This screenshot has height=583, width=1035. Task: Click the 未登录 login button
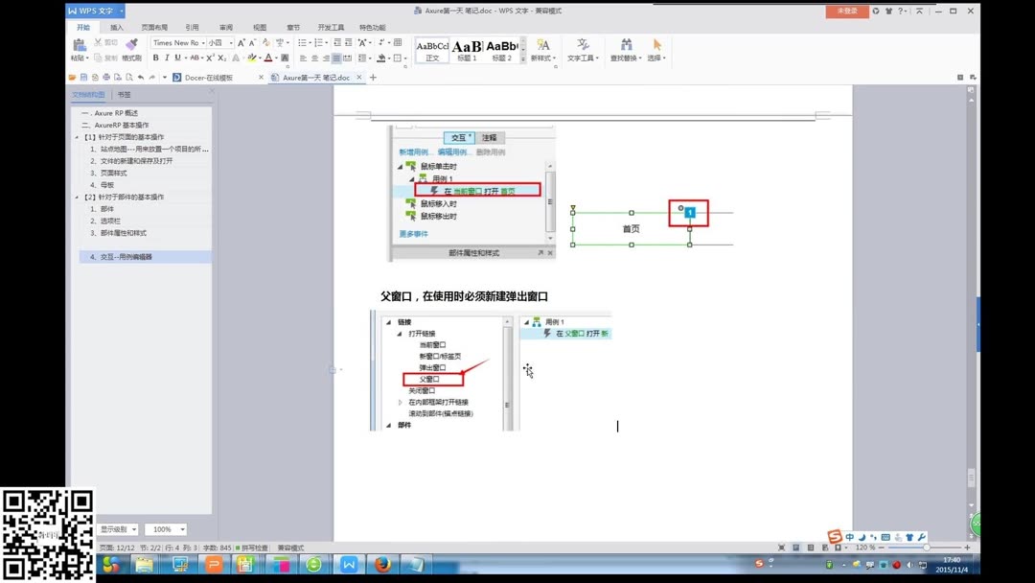[846, 10]
